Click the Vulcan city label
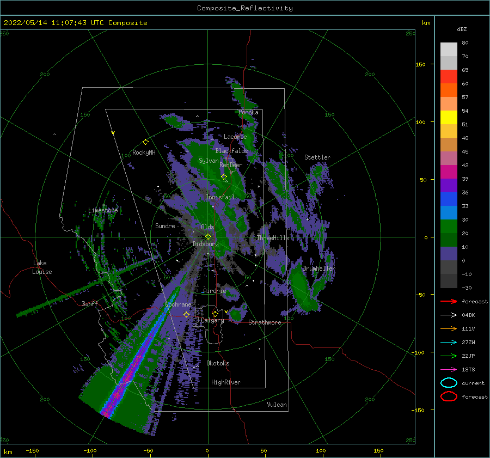Image resolution: width=490 pixels, height=458 pixels. click(x=277, y=405)
